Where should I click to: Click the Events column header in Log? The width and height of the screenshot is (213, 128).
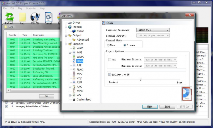click(x=12, y=35)
